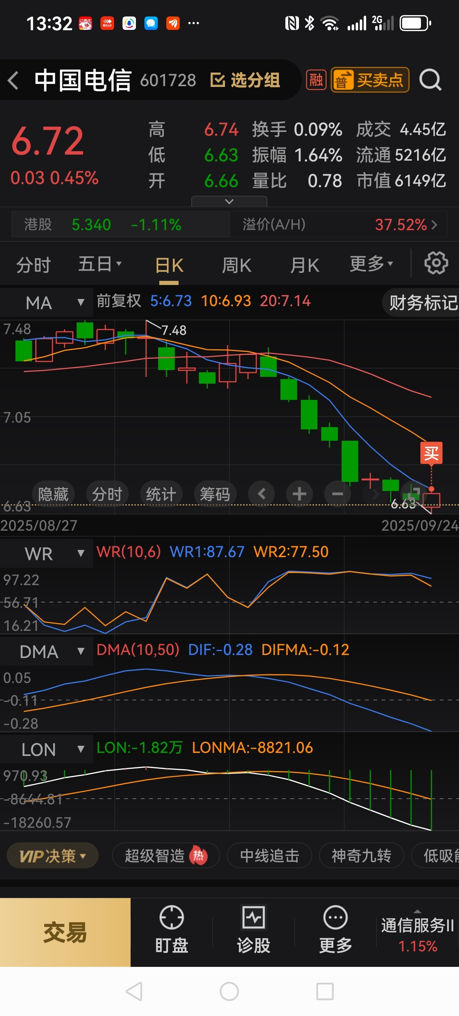Go back using the left arrow
The height and width of the screenshot is (1016, 459).
(13, 81)
